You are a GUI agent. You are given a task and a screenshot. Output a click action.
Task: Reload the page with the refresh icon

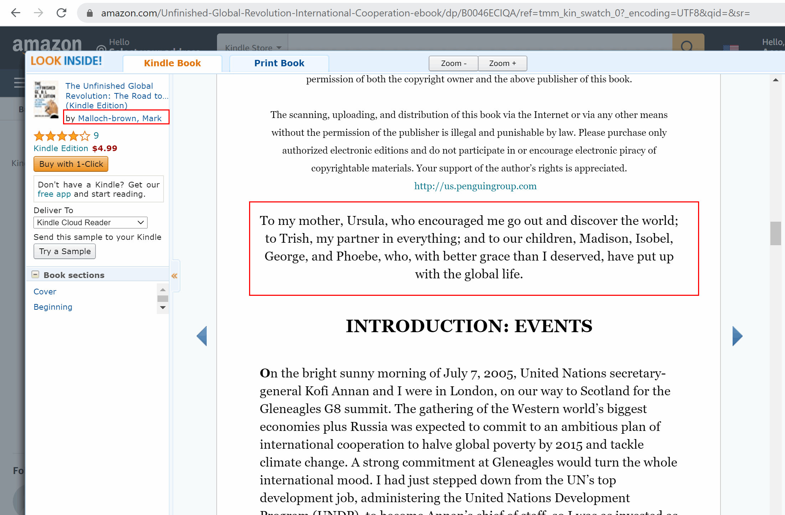coord(61,13)
